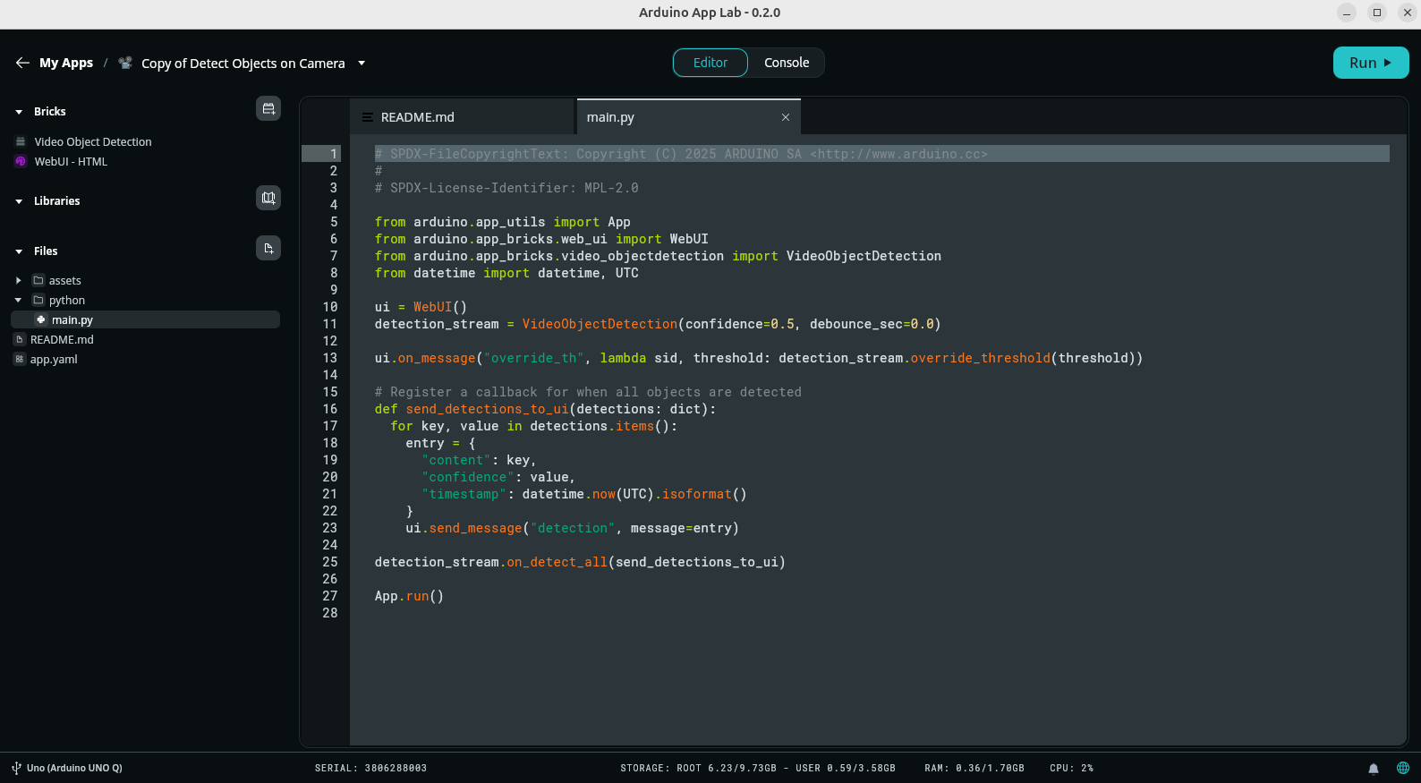1421x783 pixels.
Task: Click the 'from datetime import' line
Action: point(506,273)
